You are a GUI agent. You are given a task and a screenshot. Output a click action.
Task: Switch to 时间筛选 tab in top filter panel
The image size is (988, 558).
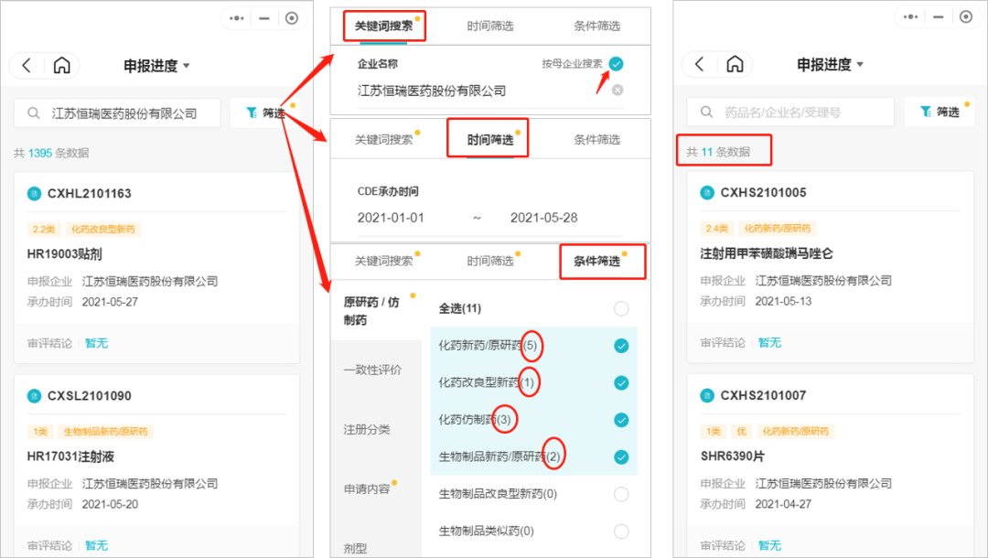pos(490,26)
